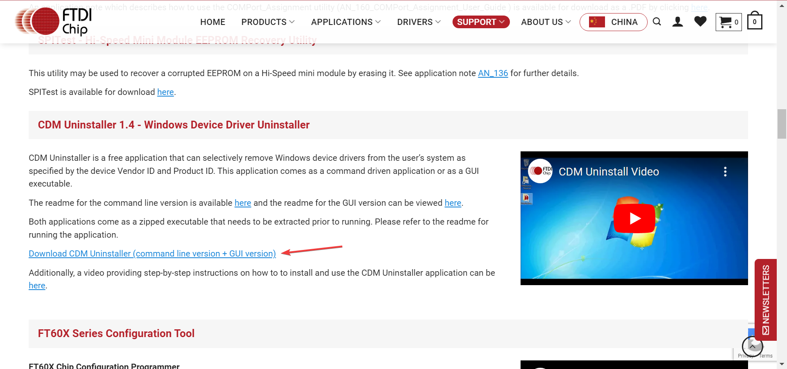Expand the SUPPORT menu
The width and height of the screenshot is (787, 369).
(481, 22)
